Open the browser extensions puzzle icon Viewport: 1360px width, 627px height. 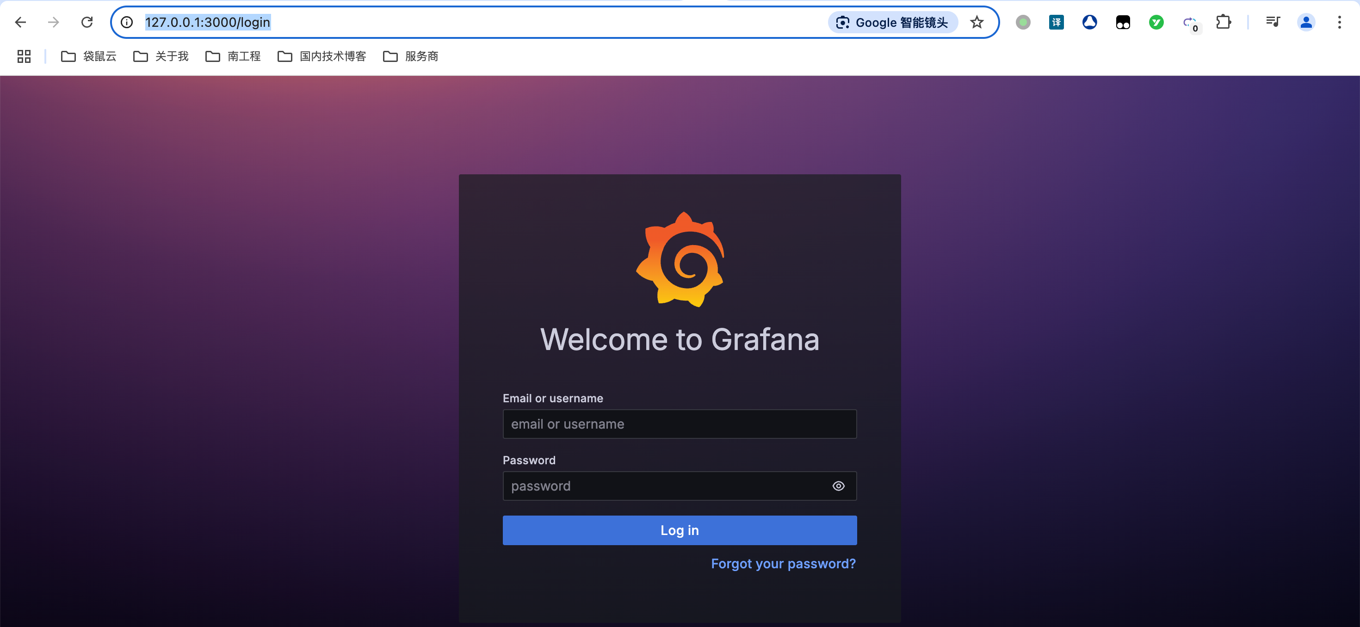pos(1223,22)
